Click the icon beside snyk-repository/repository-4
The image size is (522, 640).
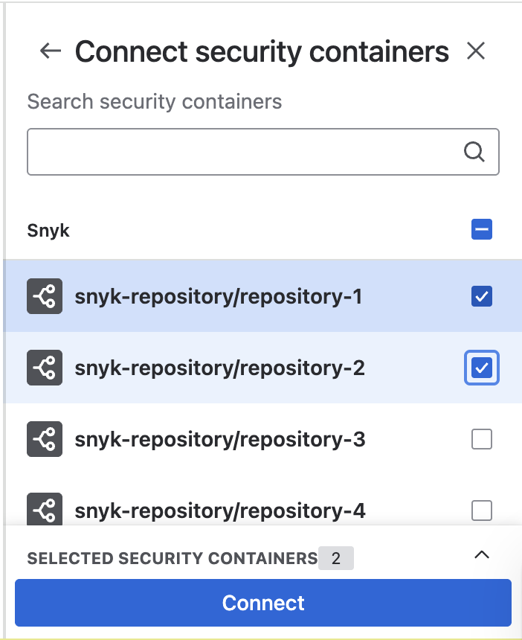click(x=45, y=511)
